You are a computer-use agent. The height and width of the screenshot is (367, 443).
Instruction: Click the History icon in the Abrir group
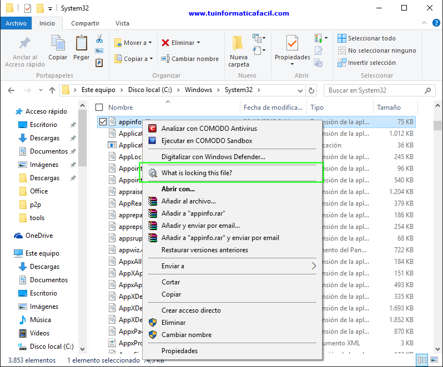click(x=319, y=63)
